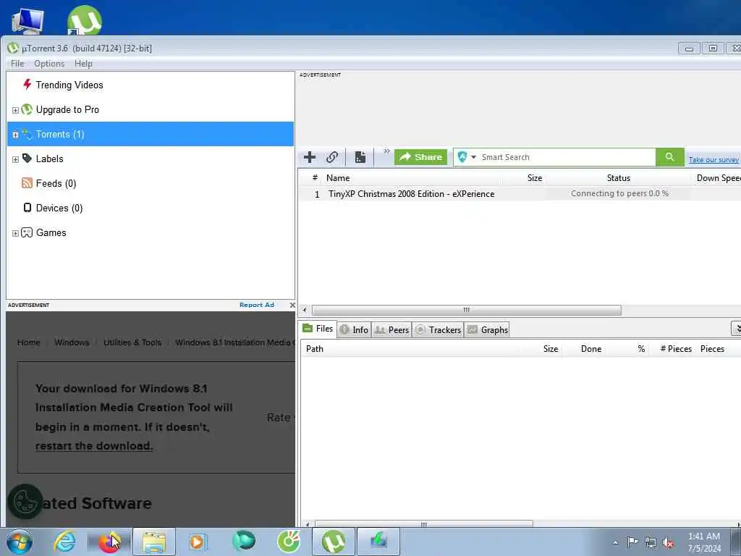
Task: Select Devices (0) in the sidebar
Action: 59,208
